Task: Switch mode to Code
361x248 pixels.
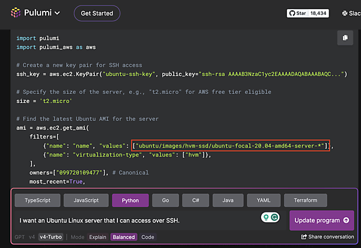Action: [x=147, y=237]
